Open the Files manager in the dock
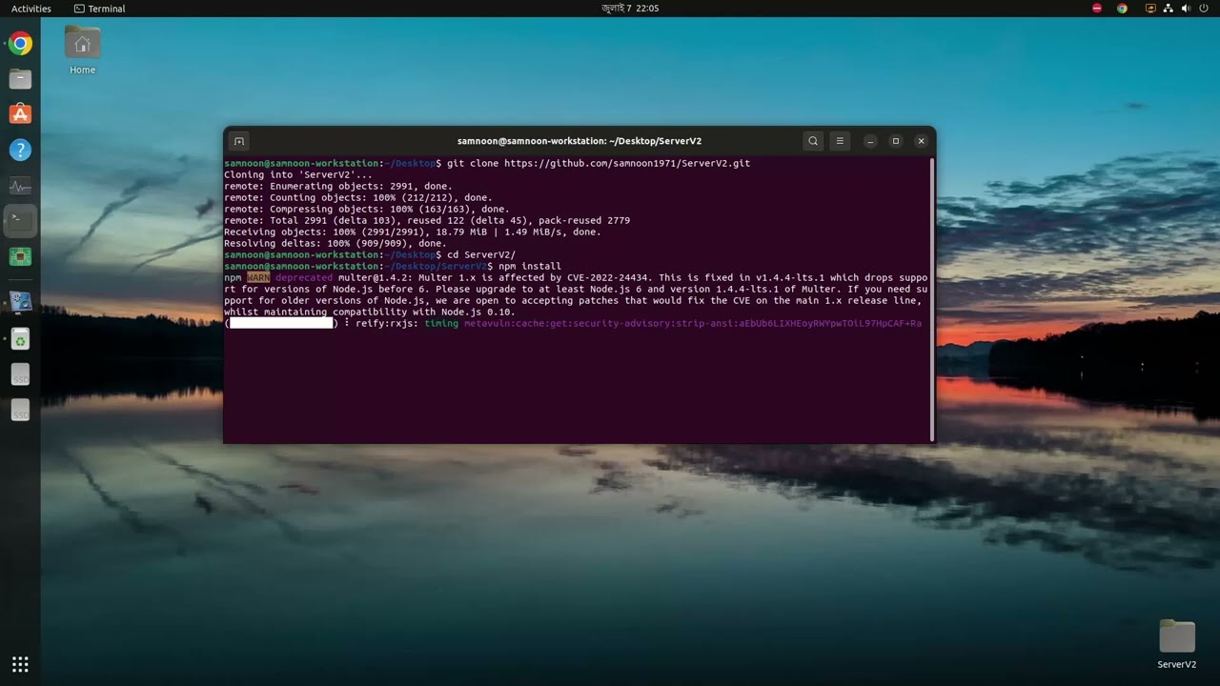The image size is (1220, 686). [x=20, y=79]
